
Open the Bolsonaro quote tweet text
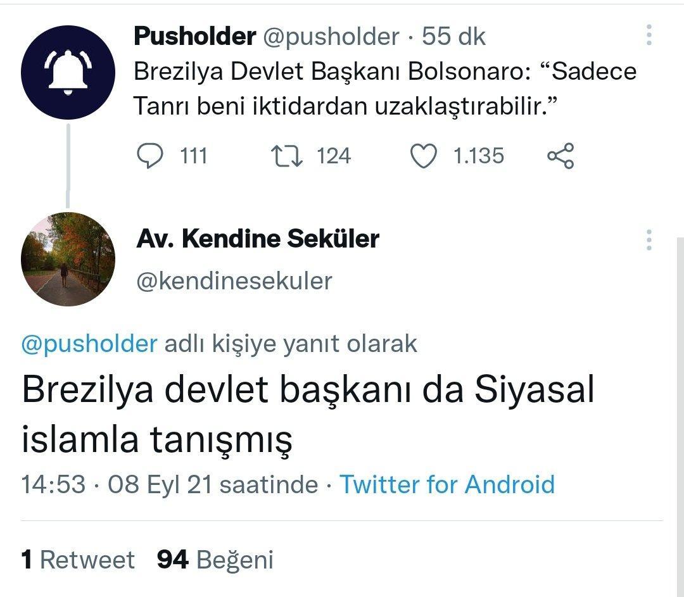384,89
